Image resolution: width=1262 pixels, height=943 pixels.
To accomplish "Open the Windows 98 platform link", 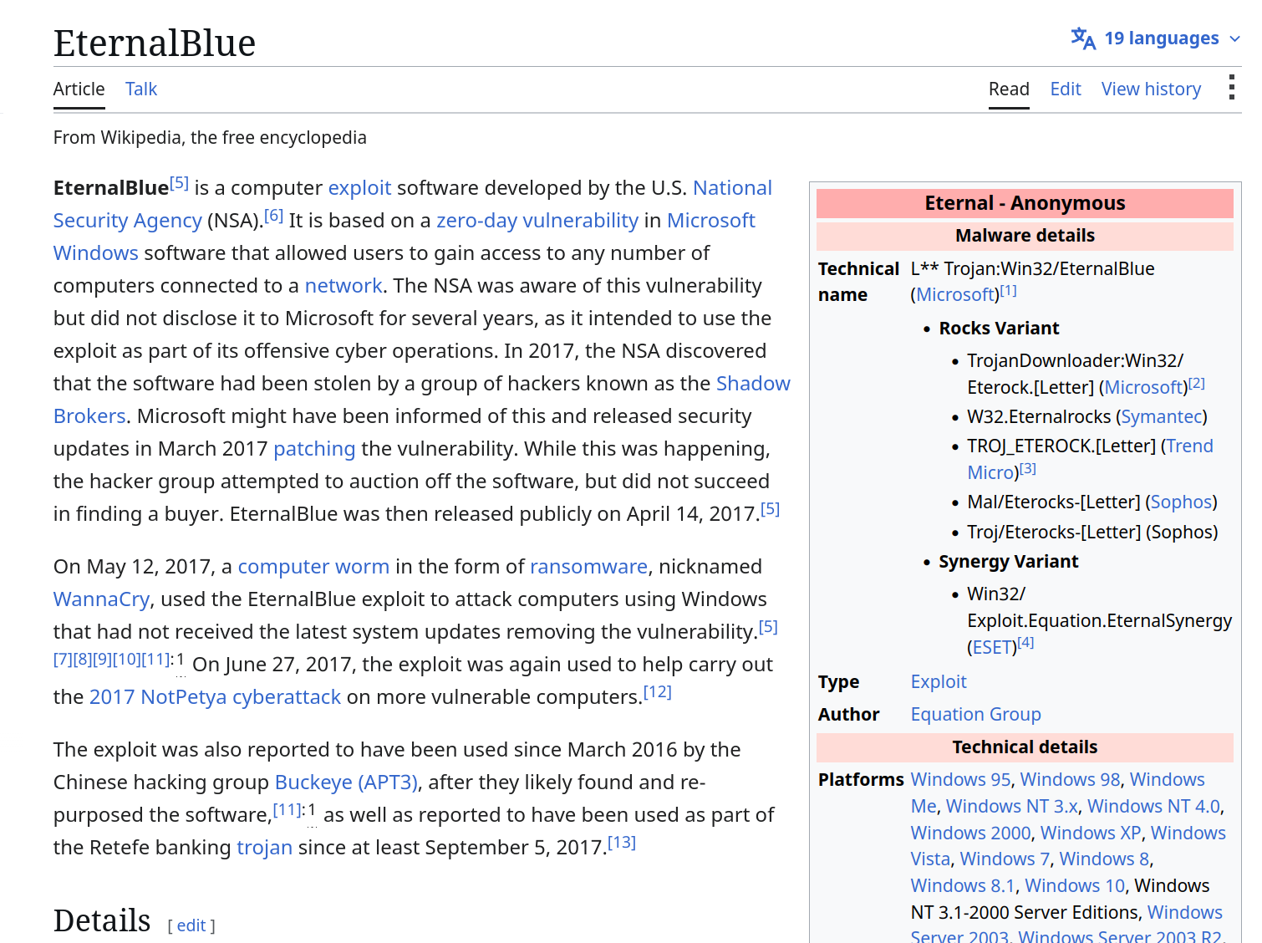I will pos(1070,779).
